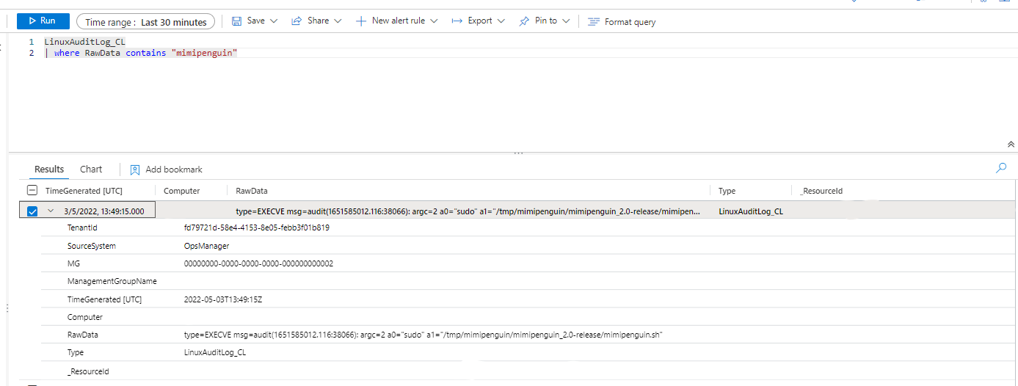The height and width of the screenshot is (386, 1018).
Task: Uncheck the selected result row checkbox
Action: 32,211
